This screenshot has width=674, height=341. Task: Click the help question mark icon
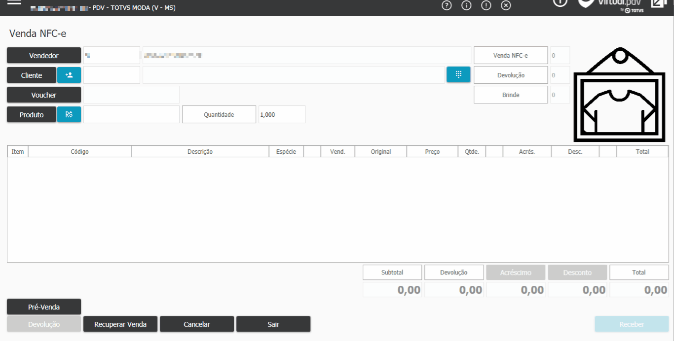coord(447,6)
